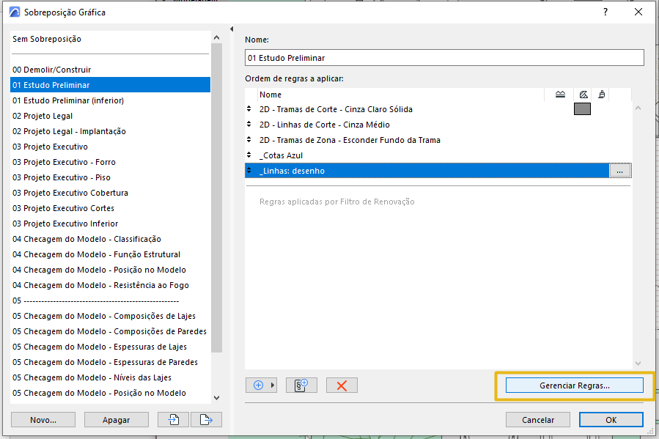Click combinations list scroll up arrow
This screenshot has height=439, width=659.
click(x=216, y=38)
